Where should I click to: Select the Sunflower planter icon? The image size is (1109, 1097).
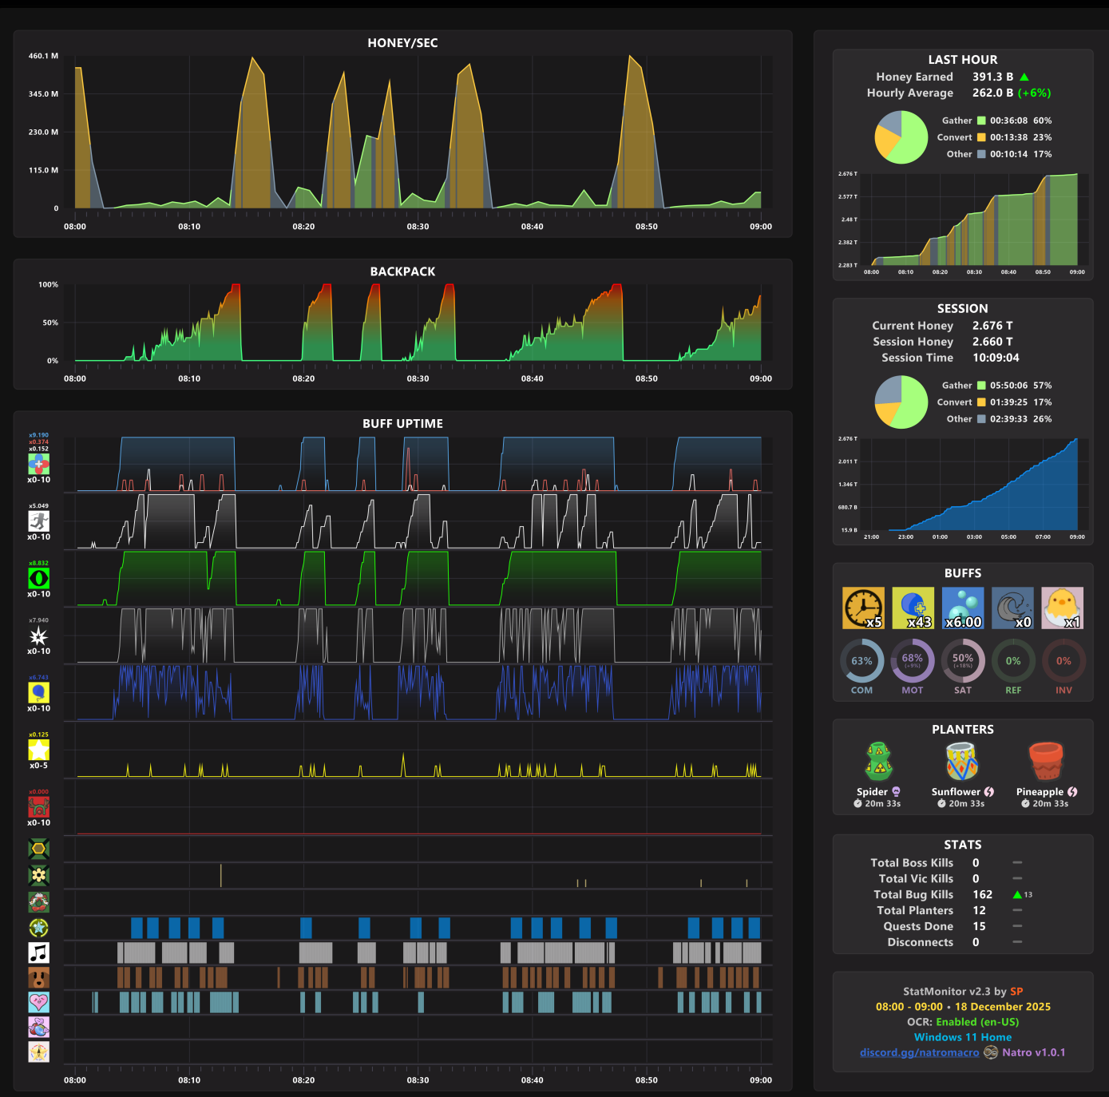[962, 762]
